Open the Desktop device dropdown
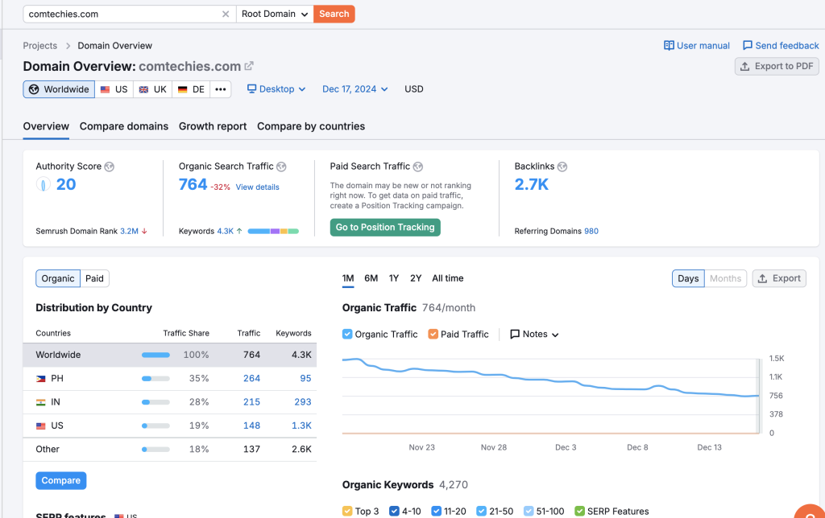Viewport: 825px width, 518px height. click(x=276, y=89)
